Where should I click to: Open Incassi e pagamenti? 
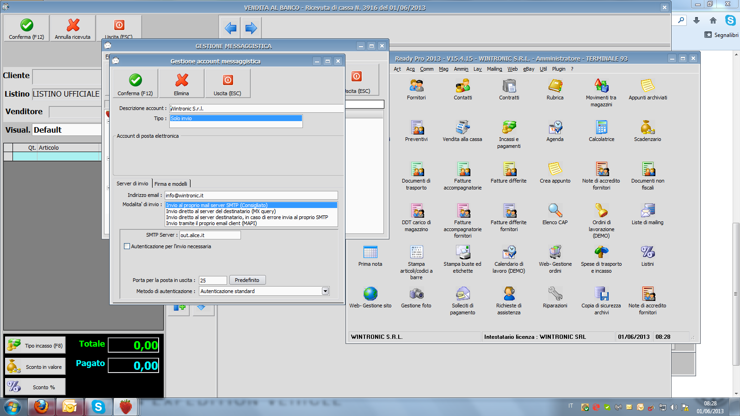(x=509, y=135)
